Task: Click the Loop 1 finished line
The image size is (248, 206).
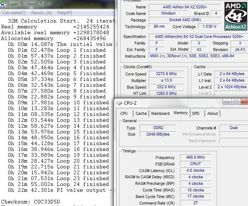Action: click(57, 50)
